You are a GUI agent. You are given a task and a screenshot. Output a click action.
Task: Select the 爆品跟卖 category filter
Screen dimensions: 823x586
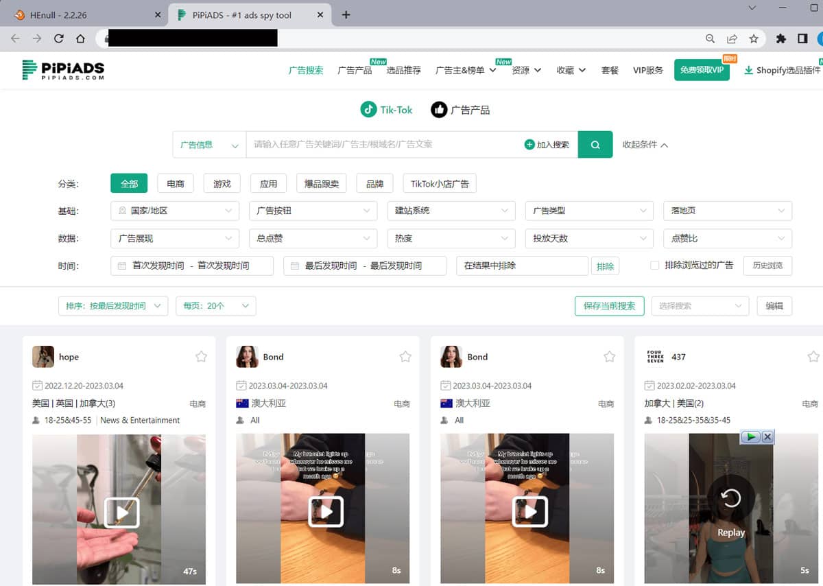[322, 183]
